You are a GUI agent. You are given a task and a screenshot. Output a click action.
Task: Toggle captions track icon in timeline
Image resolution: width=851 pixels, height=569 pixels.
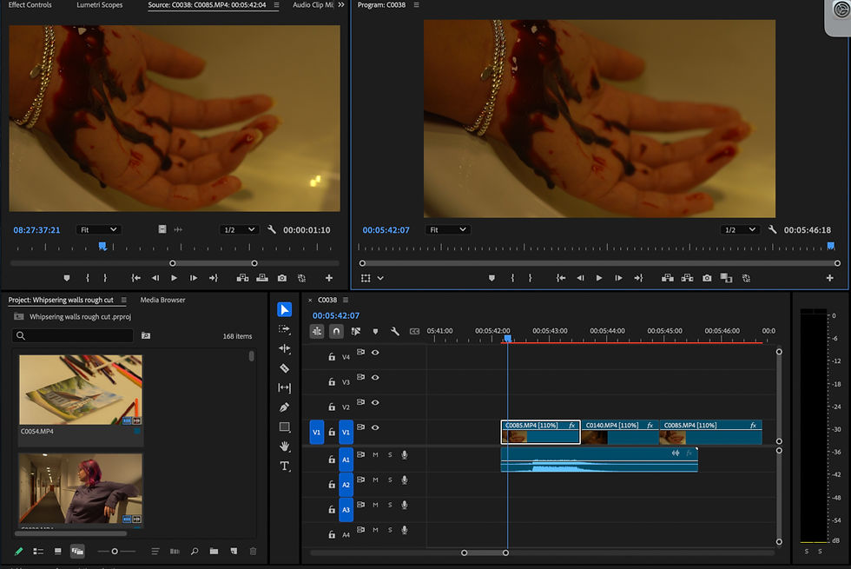pyautogui.click(x=415, y=331)
